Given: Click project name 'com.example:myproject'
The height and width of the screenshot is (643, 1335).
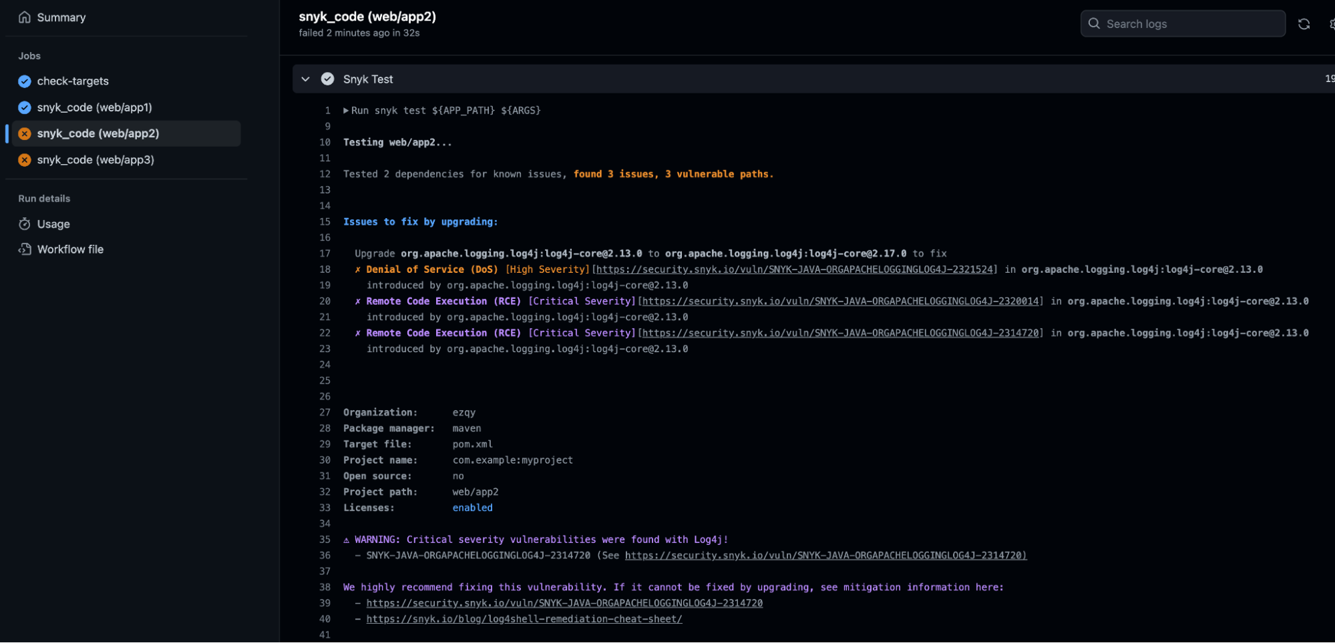Looking at the screenshot, I should coord(513,460).
